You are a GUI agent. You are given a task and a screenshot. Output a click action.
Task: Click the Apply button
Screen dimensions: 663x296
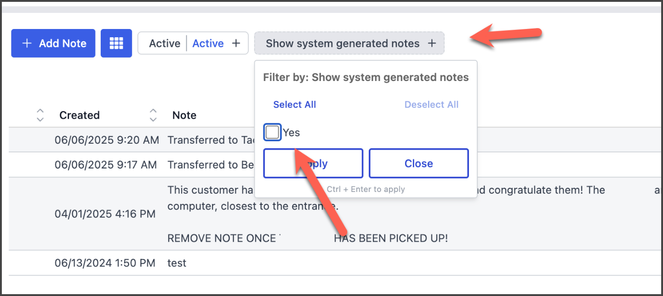click(x=313, y=163)
